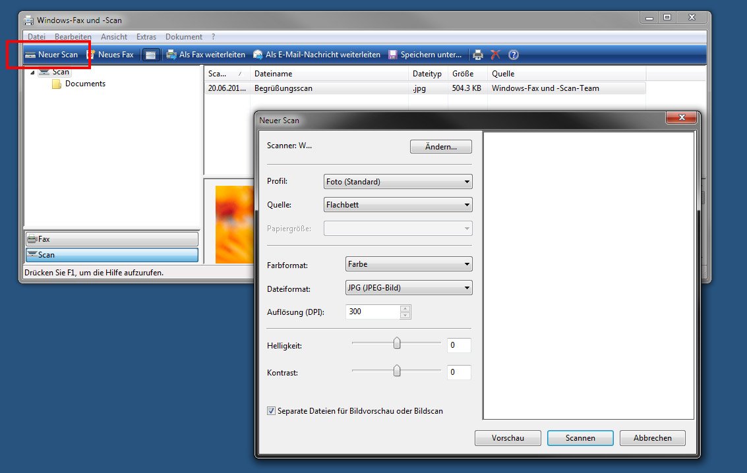Open the Extras menu
The width and height of the screenshot is (747, 473).
click(146, 36)
